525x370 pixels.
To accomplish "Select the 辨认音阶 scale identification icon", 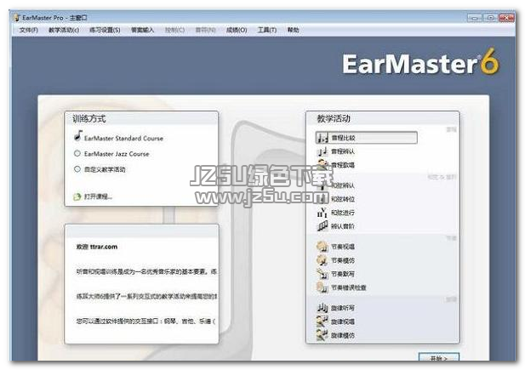I will click(x=322, y=226).
